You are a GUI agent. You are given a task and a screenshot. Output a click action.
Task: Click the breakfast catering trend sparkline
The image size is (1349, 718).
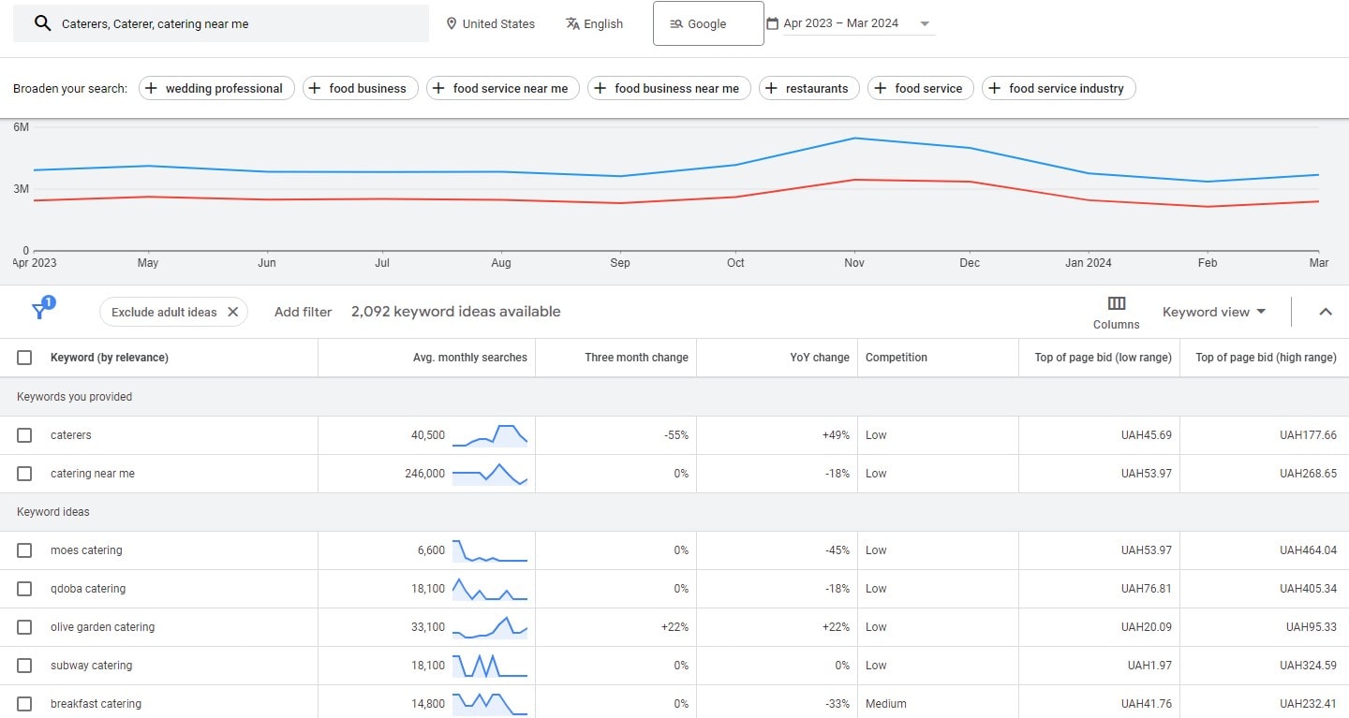pos(490,704)
